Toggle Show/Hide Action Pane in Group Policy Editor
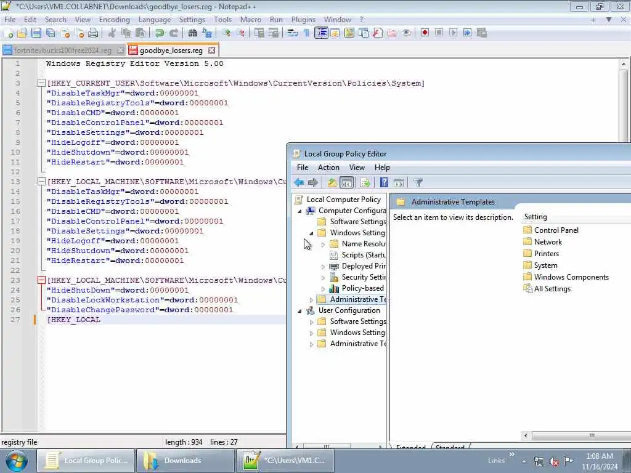Viewport: 631px width, 473px height. (x=399, y=182)
